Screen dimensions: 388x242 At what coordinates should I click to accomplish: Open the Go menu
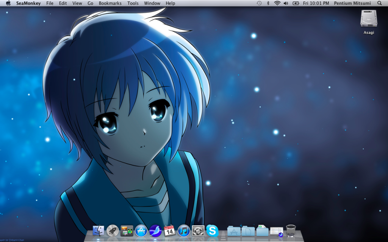90,3
